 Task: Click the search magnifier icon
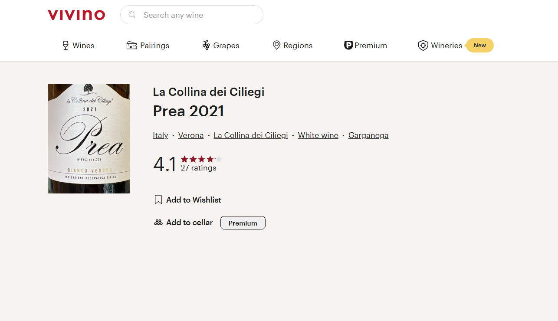click(132, 15)
